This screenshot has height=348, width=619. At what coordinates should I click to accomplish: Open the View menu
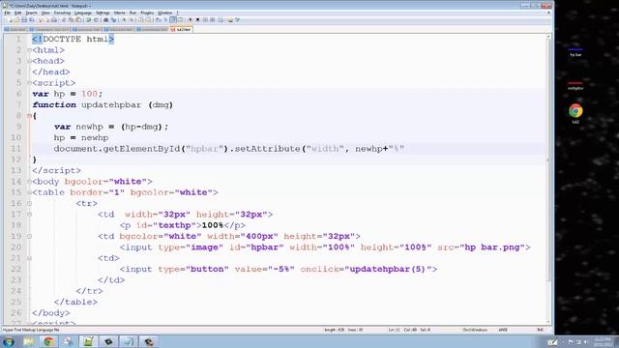coord(45,13)
